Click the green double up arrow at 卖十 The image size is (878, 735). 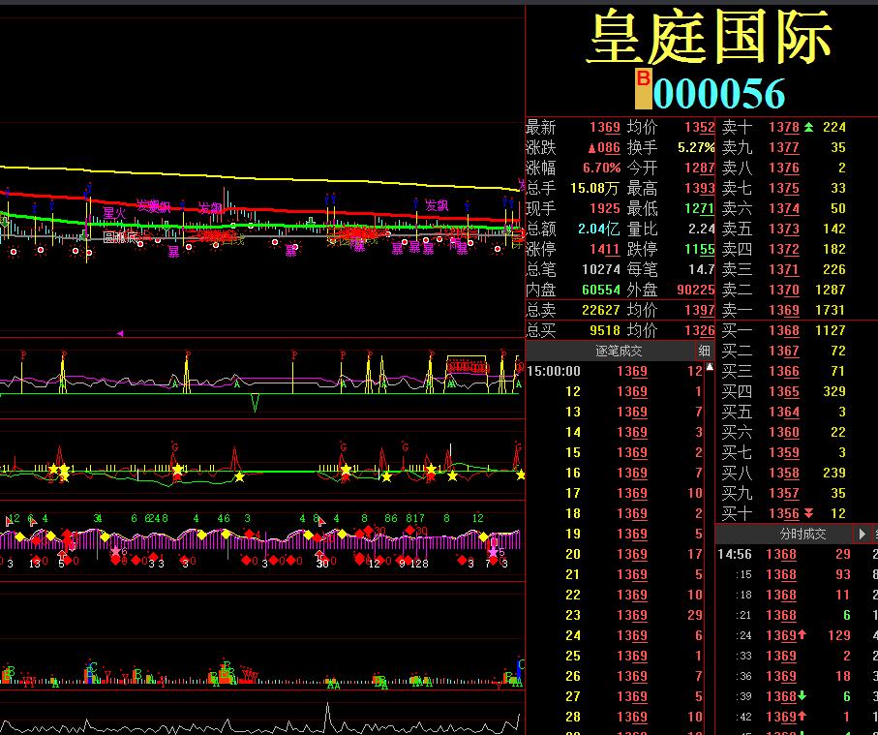[x=808, y=128]
